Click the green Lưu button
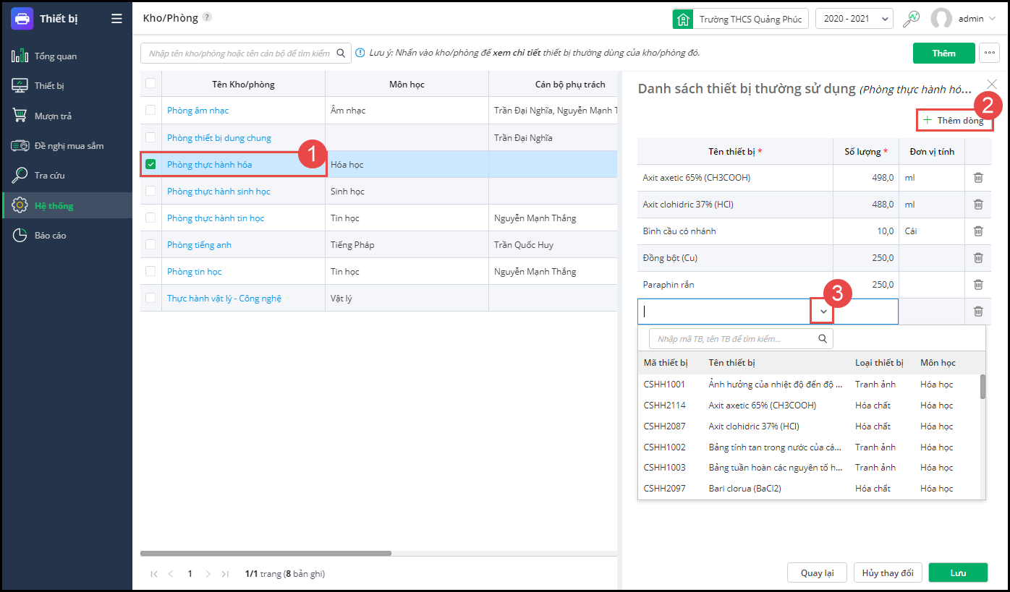 pyautogui.click(x=958, y=572)
